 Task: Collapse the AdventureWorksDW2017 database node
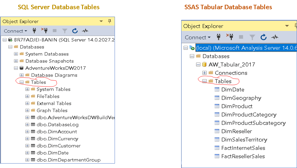click(x=16, y=68)
